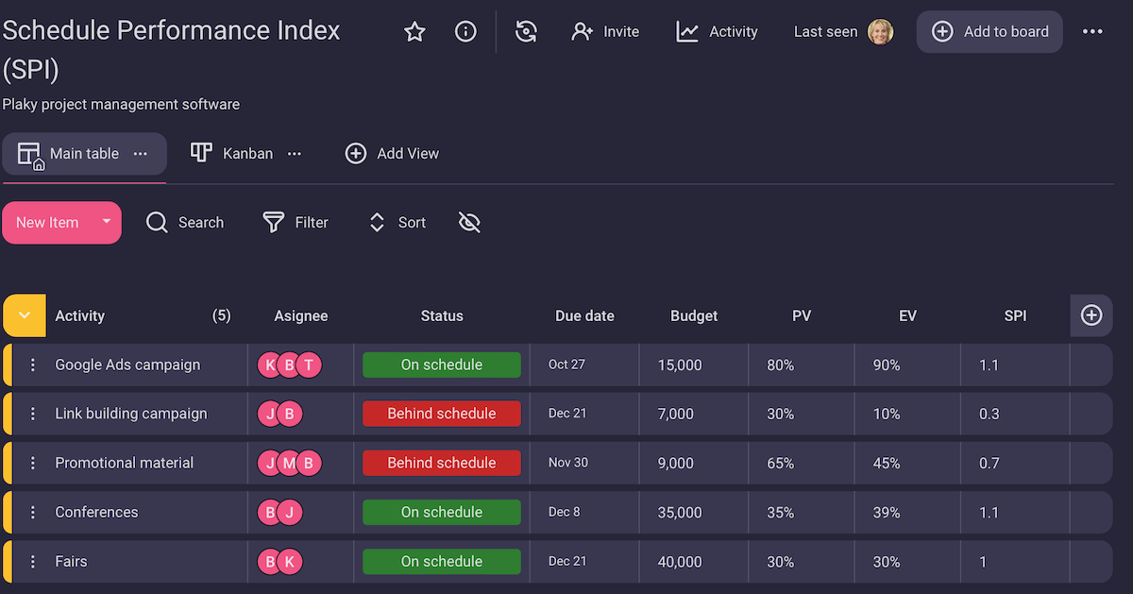Open New Item dropdown arrow
1133x594 pixels.
click(106, 222)
